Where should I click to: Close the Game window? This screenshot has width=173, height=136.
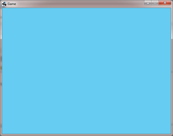click(x=165, y=3)
